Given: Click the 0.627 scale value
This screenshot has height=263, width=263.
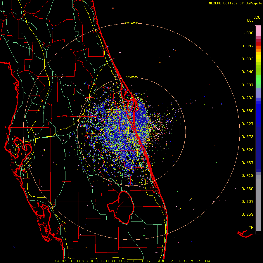Looking at the screenshot, I should pos(248,124).
